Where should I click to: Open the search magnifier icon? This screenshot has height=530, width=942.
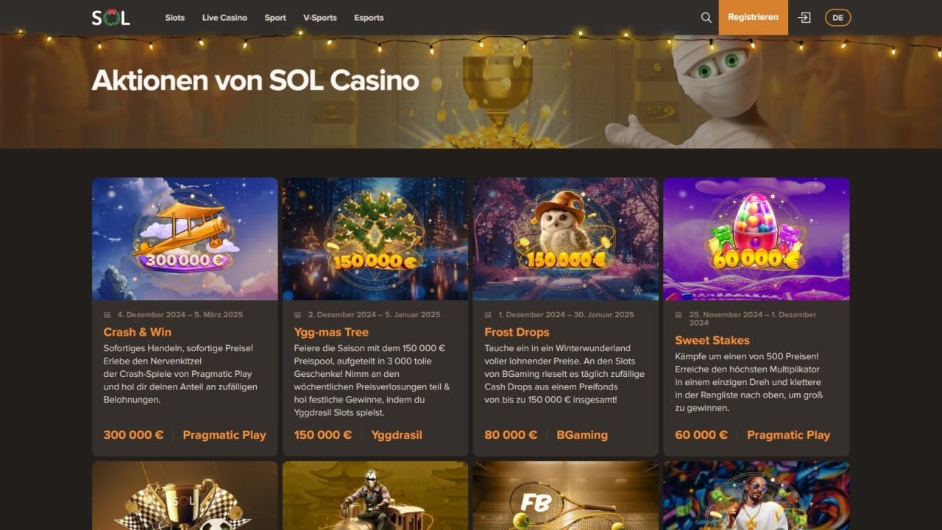706,18
